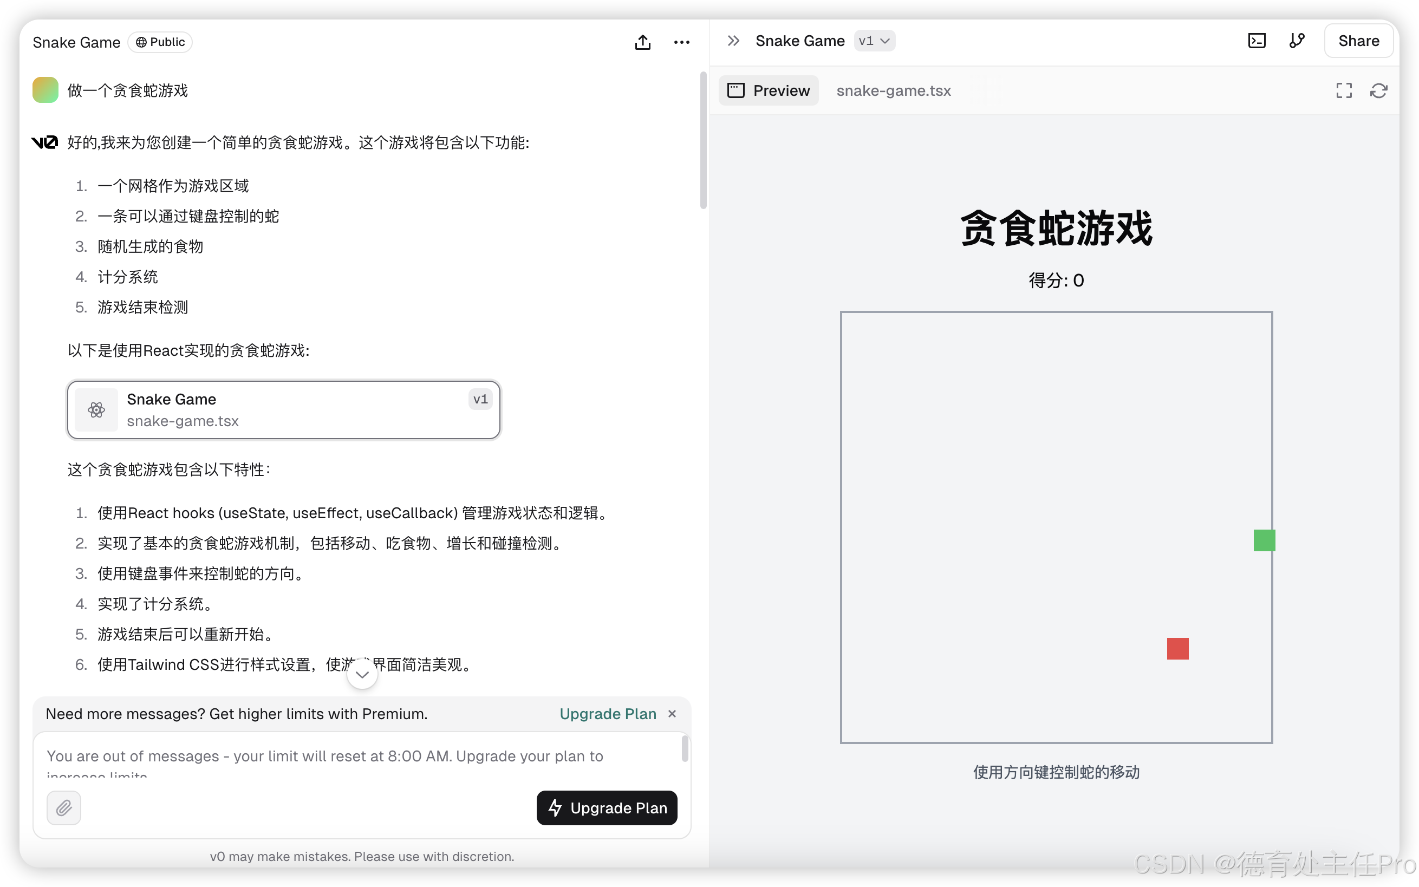The height and width of the screenshot is (887, 1419).
Task: Open the console terminal icon
Action: 1256,41
